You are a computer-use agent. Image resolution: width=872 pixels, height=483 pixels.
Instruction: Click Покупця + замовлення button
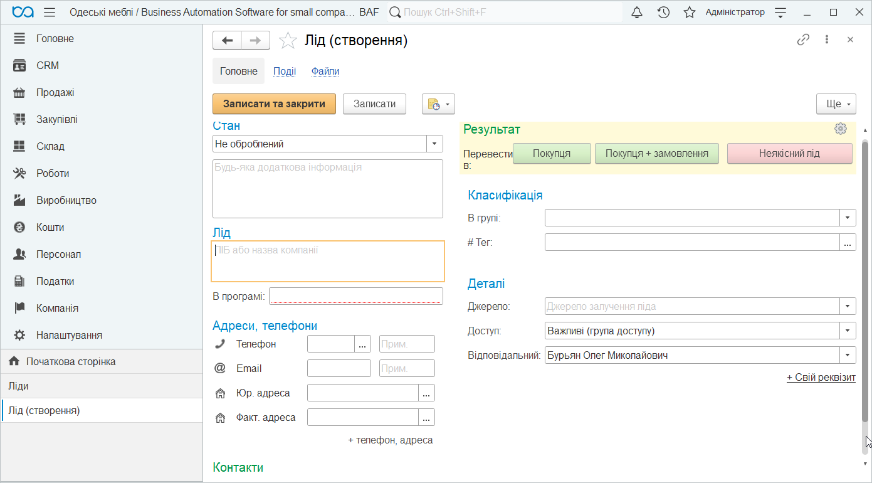(657, 154)
